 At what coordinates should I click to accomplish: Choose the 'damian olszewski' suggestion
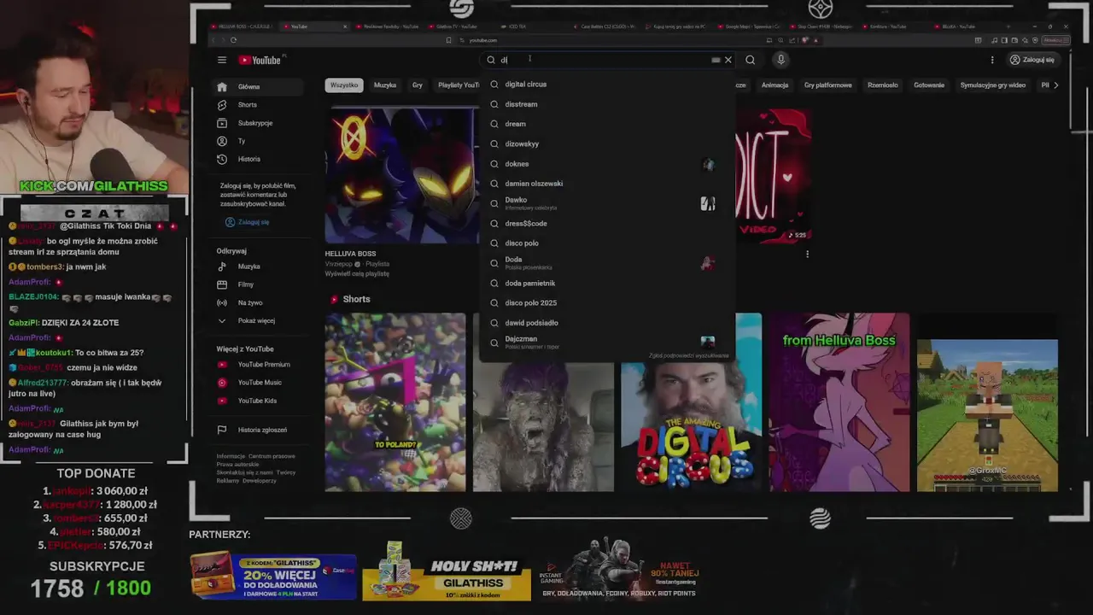(606, 184)
